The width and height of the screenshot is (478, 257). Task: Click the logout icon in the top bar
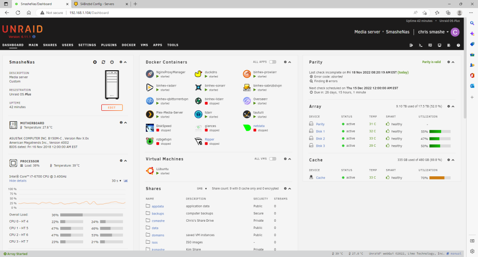pyautogui.click(x=411, y=45)
